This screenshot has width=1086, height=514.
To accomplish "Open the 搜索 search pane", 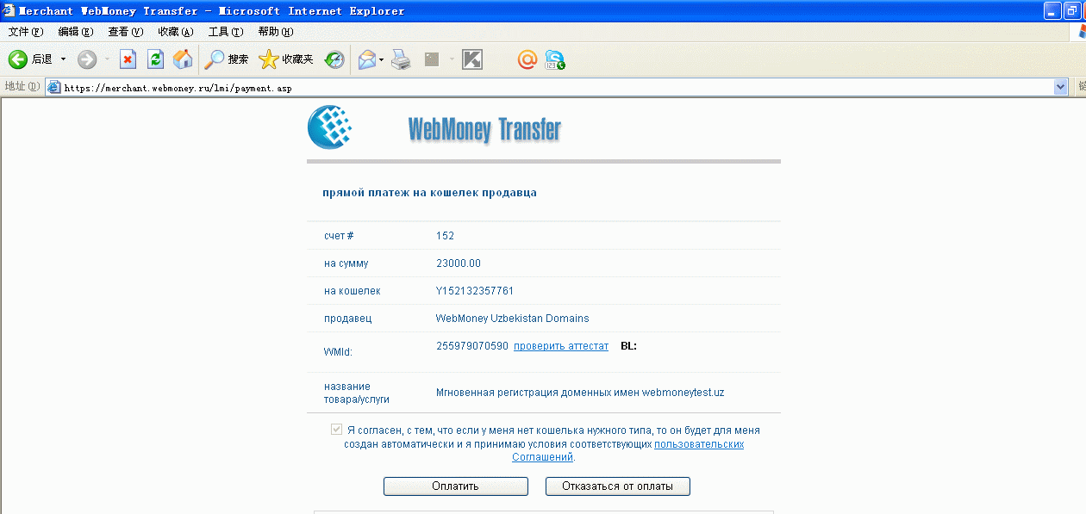I will [227, 59].
